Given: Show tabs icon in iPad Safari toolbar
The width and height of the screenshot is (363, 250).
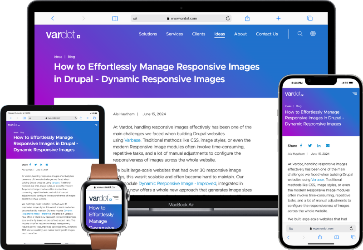Looking at the screenshot, I should coord(94,118).
